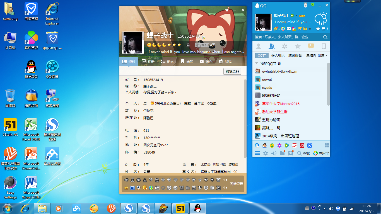The width and height of the screenshot is (381, 214).
Task: Toggle the QQ sound speaker icon
Action: [x=274, y=153]
